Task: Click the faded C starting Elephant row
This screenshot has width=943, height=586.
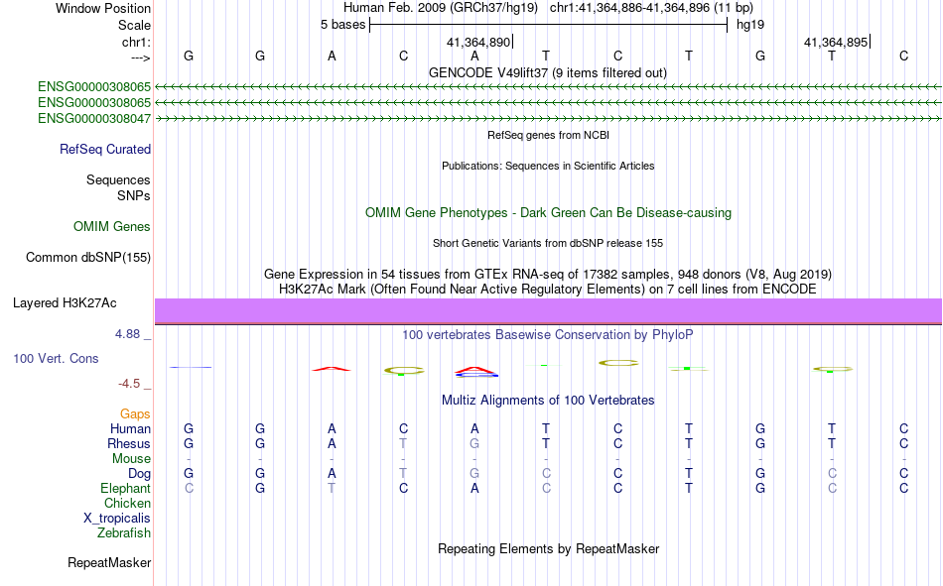Action: pos(189,488)
